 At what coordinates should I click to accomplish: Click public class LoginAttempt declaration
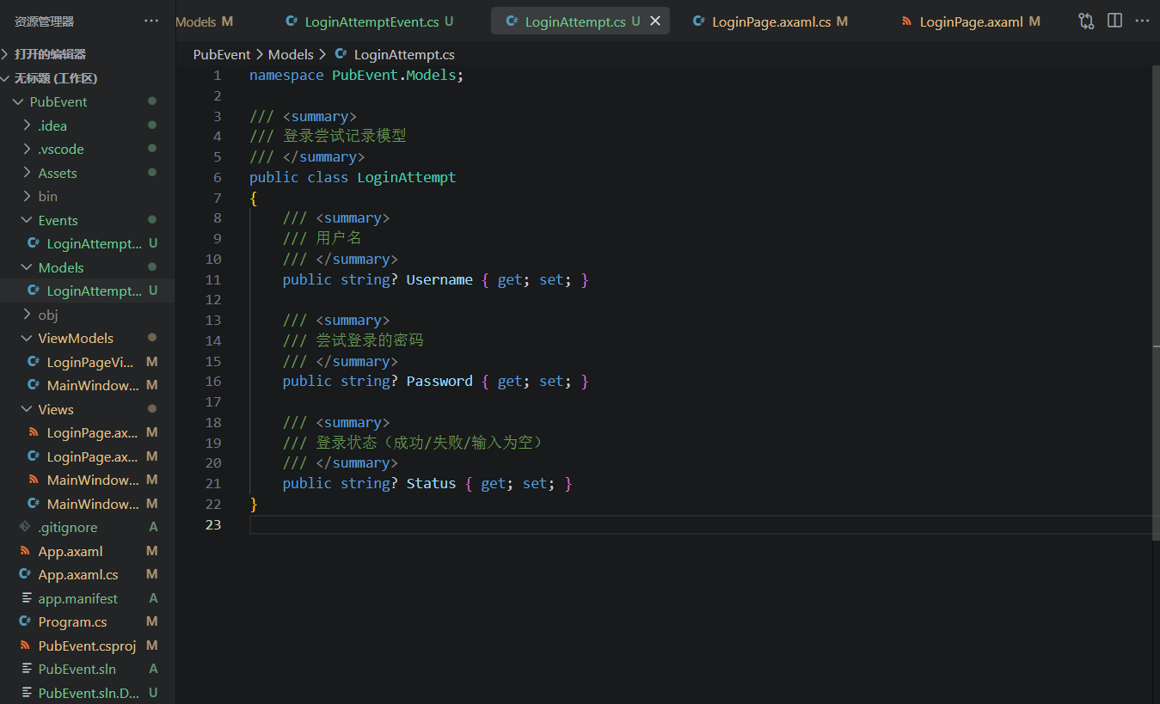353,177
